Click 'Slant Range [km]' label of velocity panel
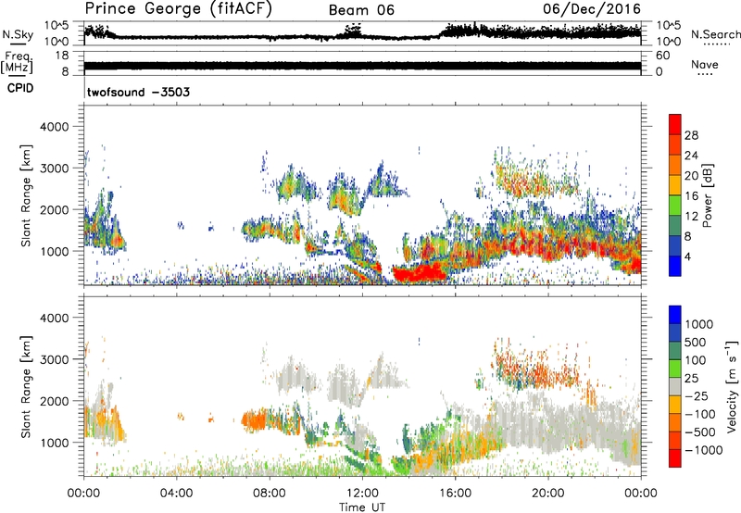 26,387
